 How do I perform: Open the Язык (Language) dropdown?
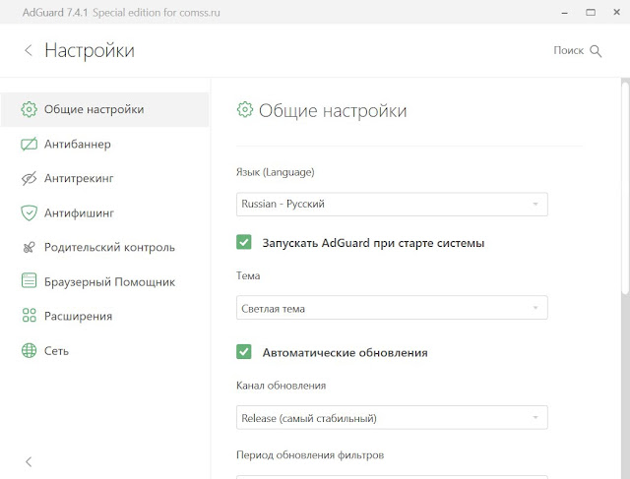point(392,204)
